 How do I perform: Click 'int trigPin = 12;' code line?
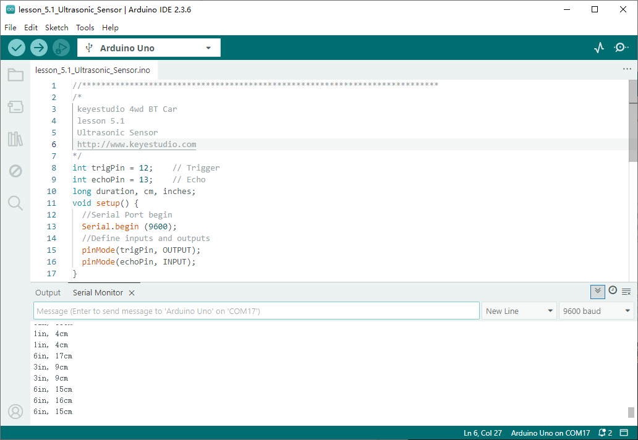click(113, 168)
